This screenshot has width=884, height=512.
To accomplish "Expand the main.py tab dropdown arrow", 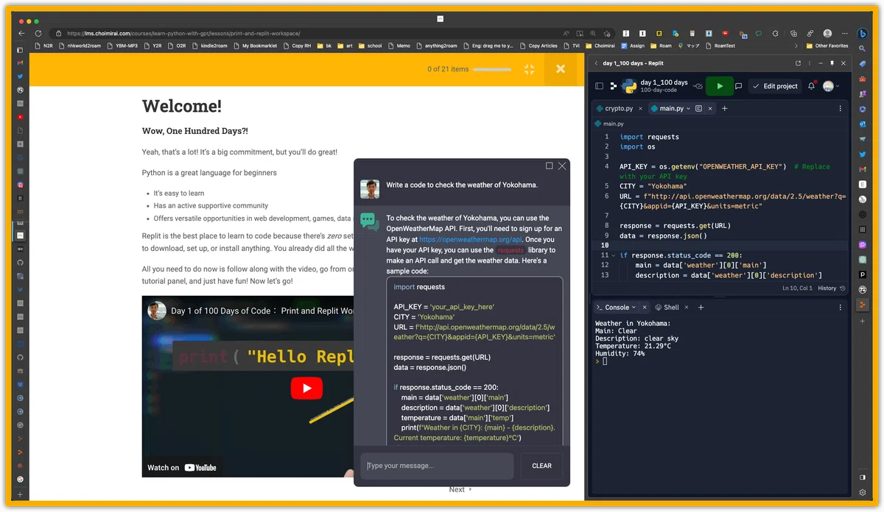I will point(689,108).
